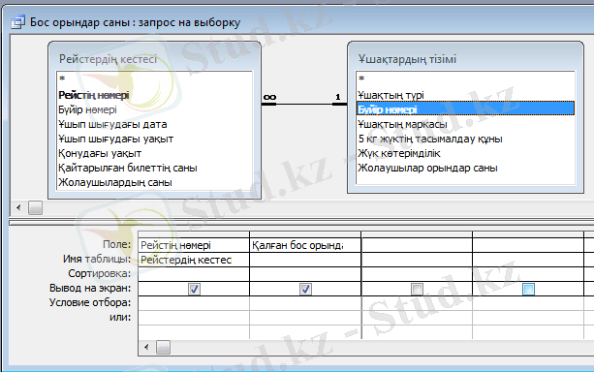Click the scroll thumb of the design grid scrollbar

[x=163, y=347]
